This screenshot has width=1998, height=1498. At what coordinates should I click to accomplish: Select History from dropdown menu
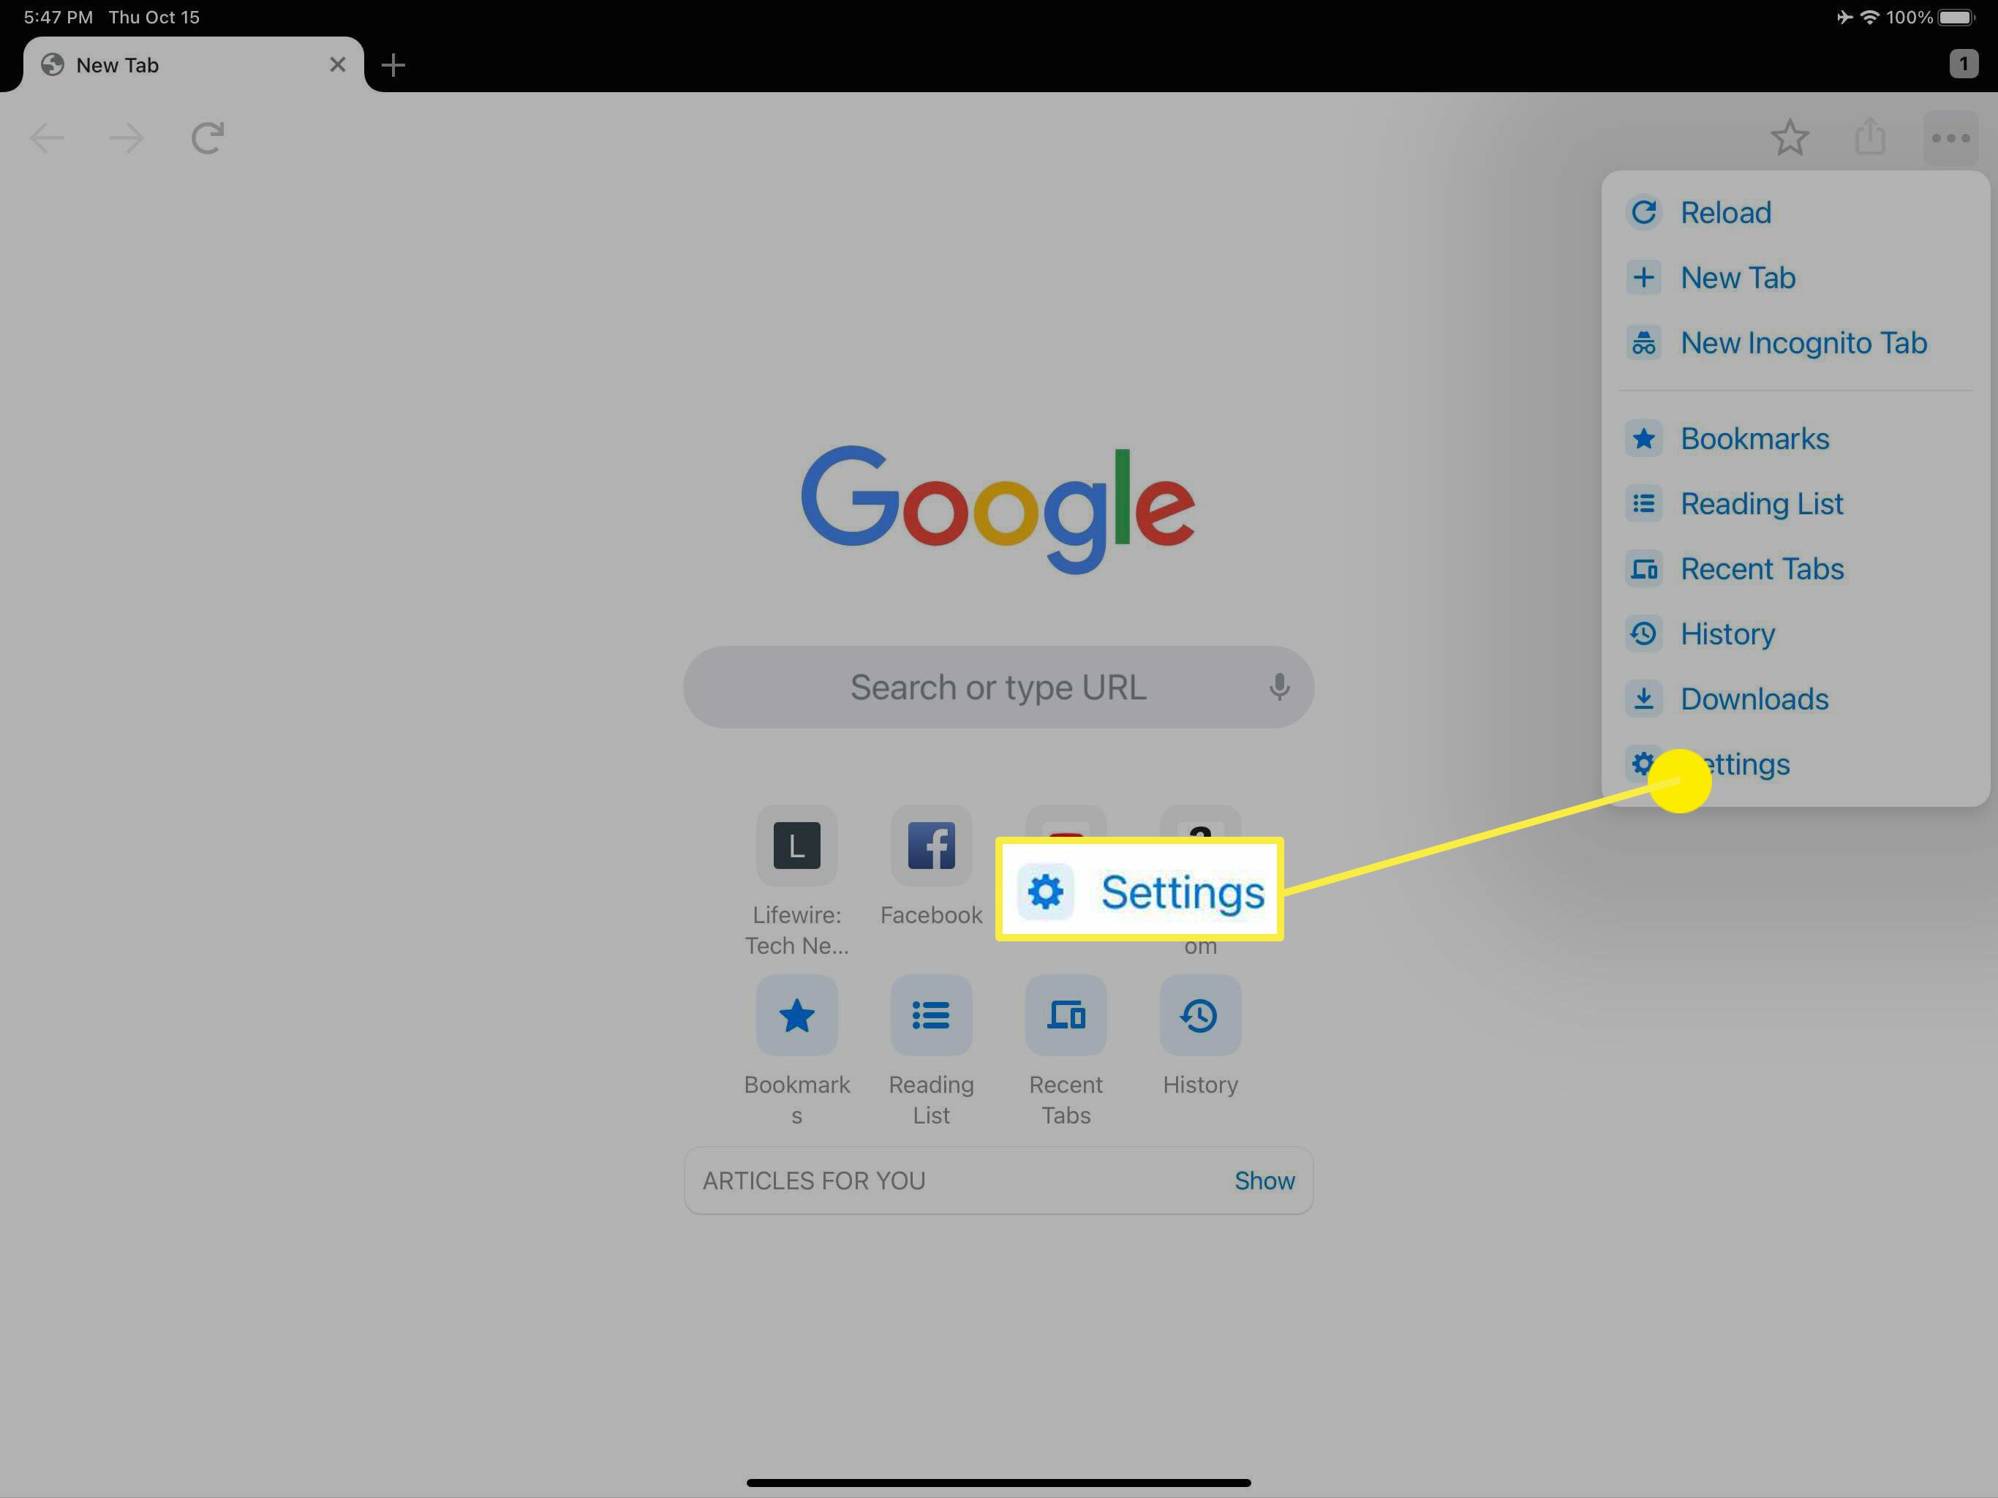tap(1726, 633)
